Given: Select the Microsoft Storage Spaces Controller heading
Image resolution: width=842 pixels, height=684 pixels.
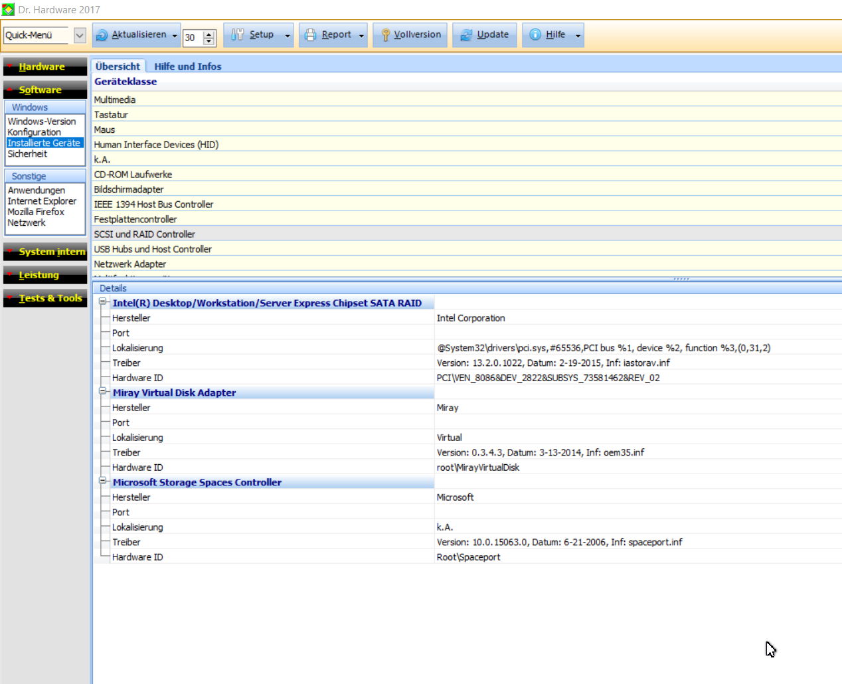Looking at the screenshot, I should coord(197,483).
